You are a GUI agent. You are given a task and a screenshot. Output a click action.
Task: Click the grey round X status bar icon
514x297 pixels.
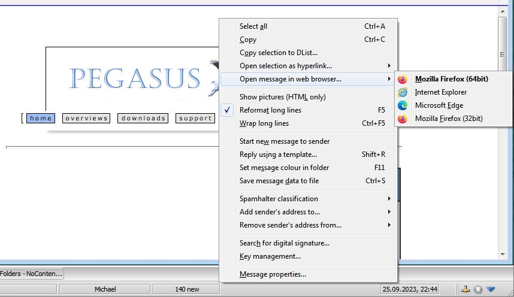point(478,289)
